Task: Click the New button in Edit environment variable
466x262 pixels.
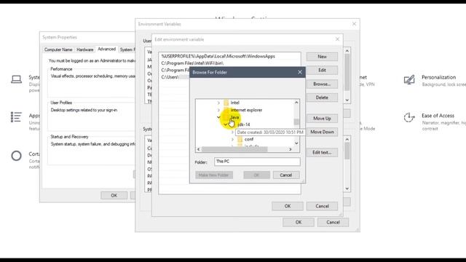Action: point(322,57)
